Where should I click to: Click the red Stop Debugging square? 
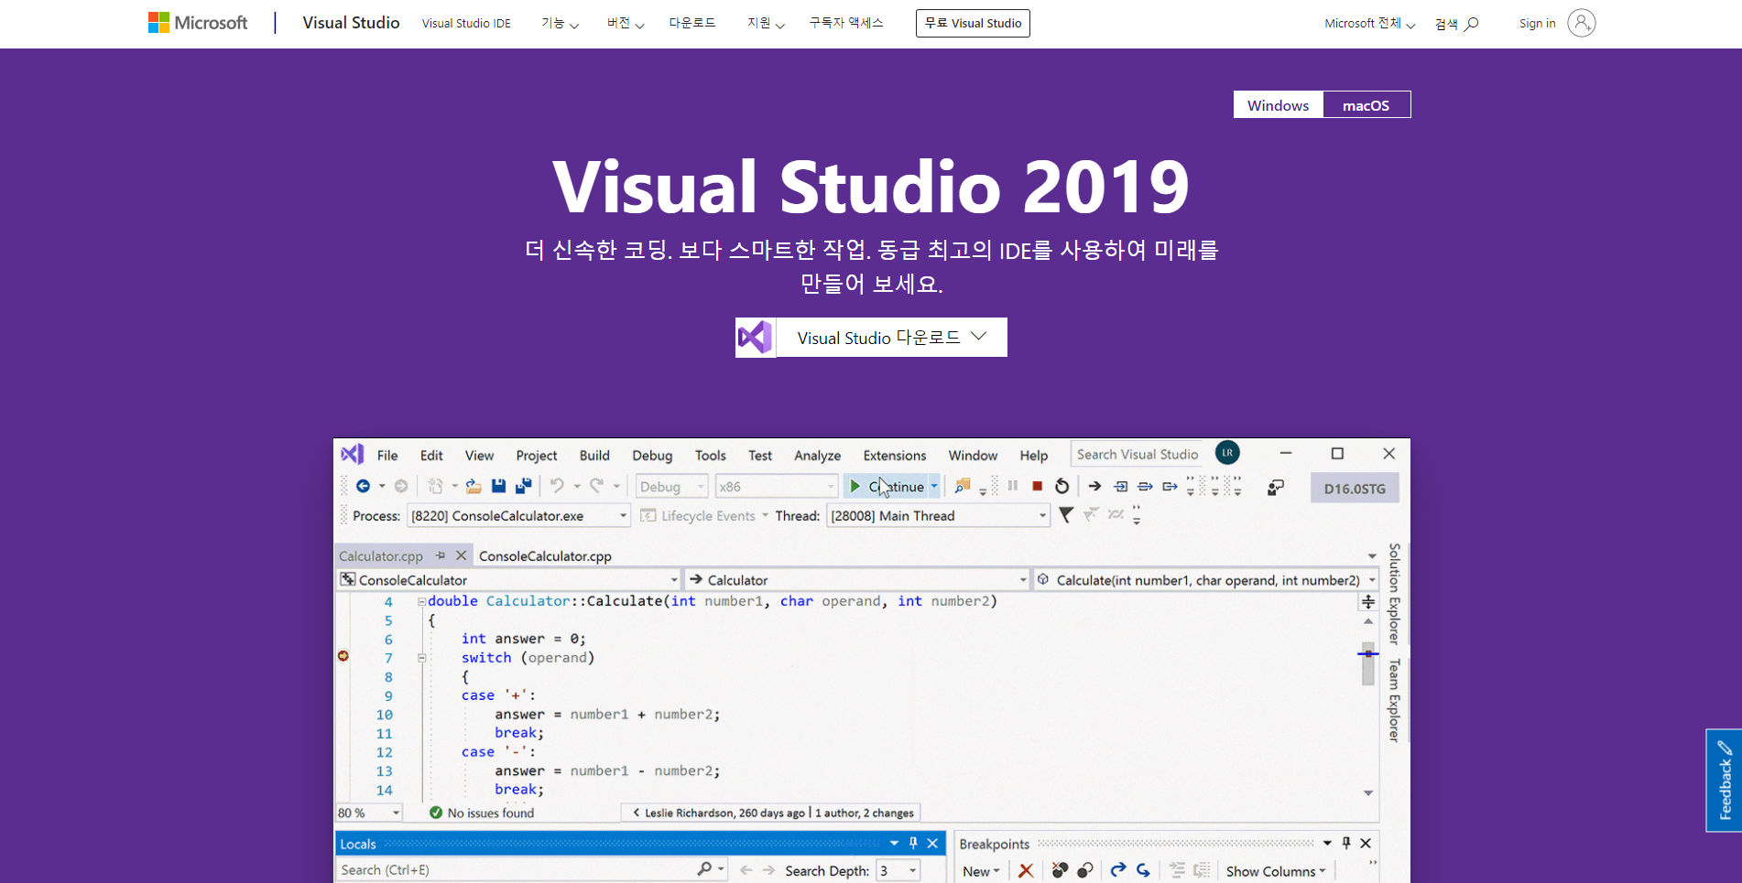click(x=1037, y=486)
